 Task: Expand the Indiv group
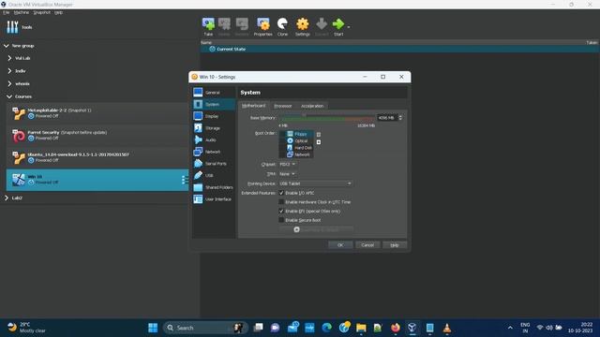click(x=9, y=71)
